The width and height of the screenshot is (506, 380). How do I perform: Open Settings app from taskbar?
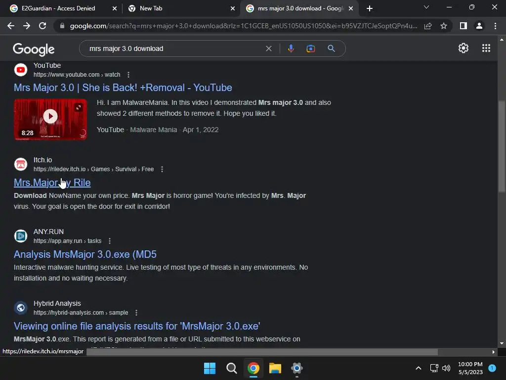click(x=296, y=368)
